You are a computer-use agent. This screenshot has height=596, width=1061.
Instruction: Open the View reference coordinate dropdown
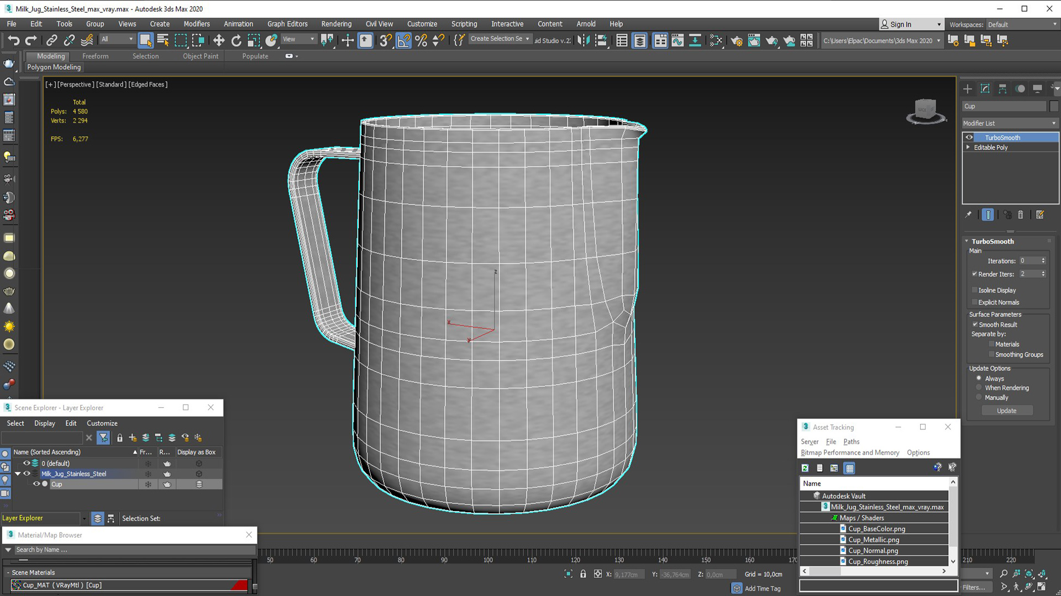click(298, 39)
